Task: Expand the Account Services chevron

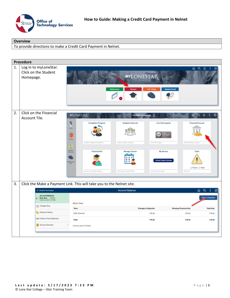Action: pyautogui.click(x=68, y=225)
